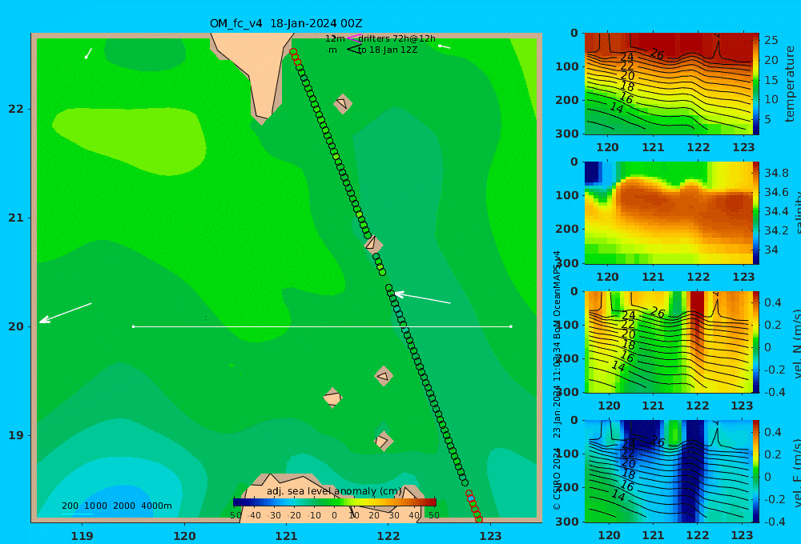The image size is (801, 544).
Task: Click longitude label 119 under main map
Action: [82, 536]
